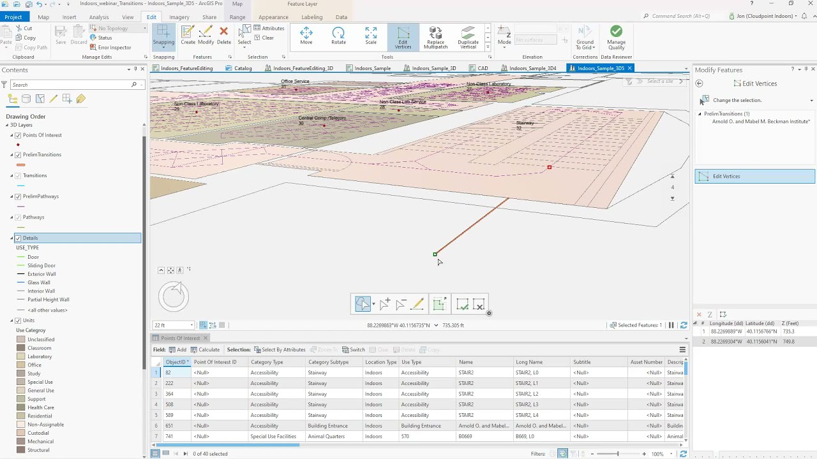Screen dimensions: 817x459
Task: Choose the Duplicate Vertical tool
Action: [x=468, y=38]
